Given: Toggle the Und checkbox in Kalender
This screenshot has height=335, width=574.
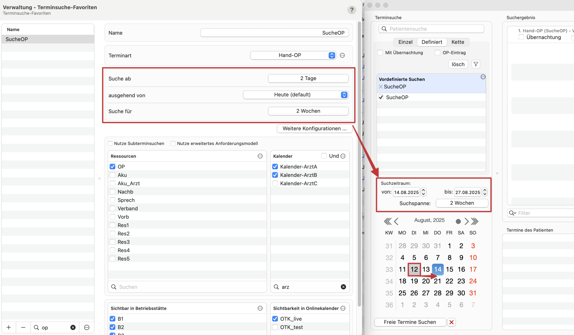Looking at the screenshot, I should point(324,156).
